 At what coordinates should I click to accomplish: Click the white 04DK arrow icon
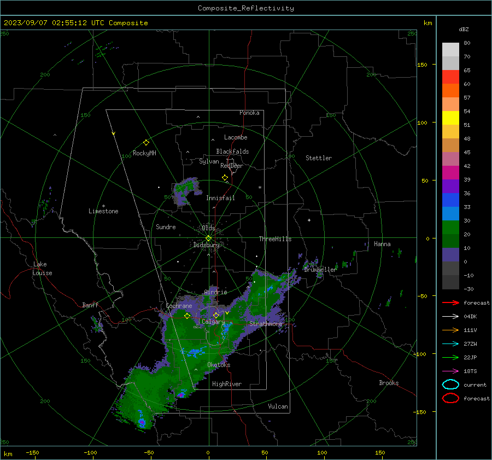[x=450, y=317]
